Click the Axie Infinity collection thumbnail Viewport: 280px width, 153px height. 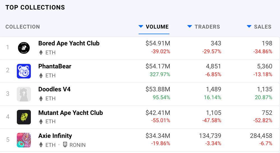(x=24, y=140)
